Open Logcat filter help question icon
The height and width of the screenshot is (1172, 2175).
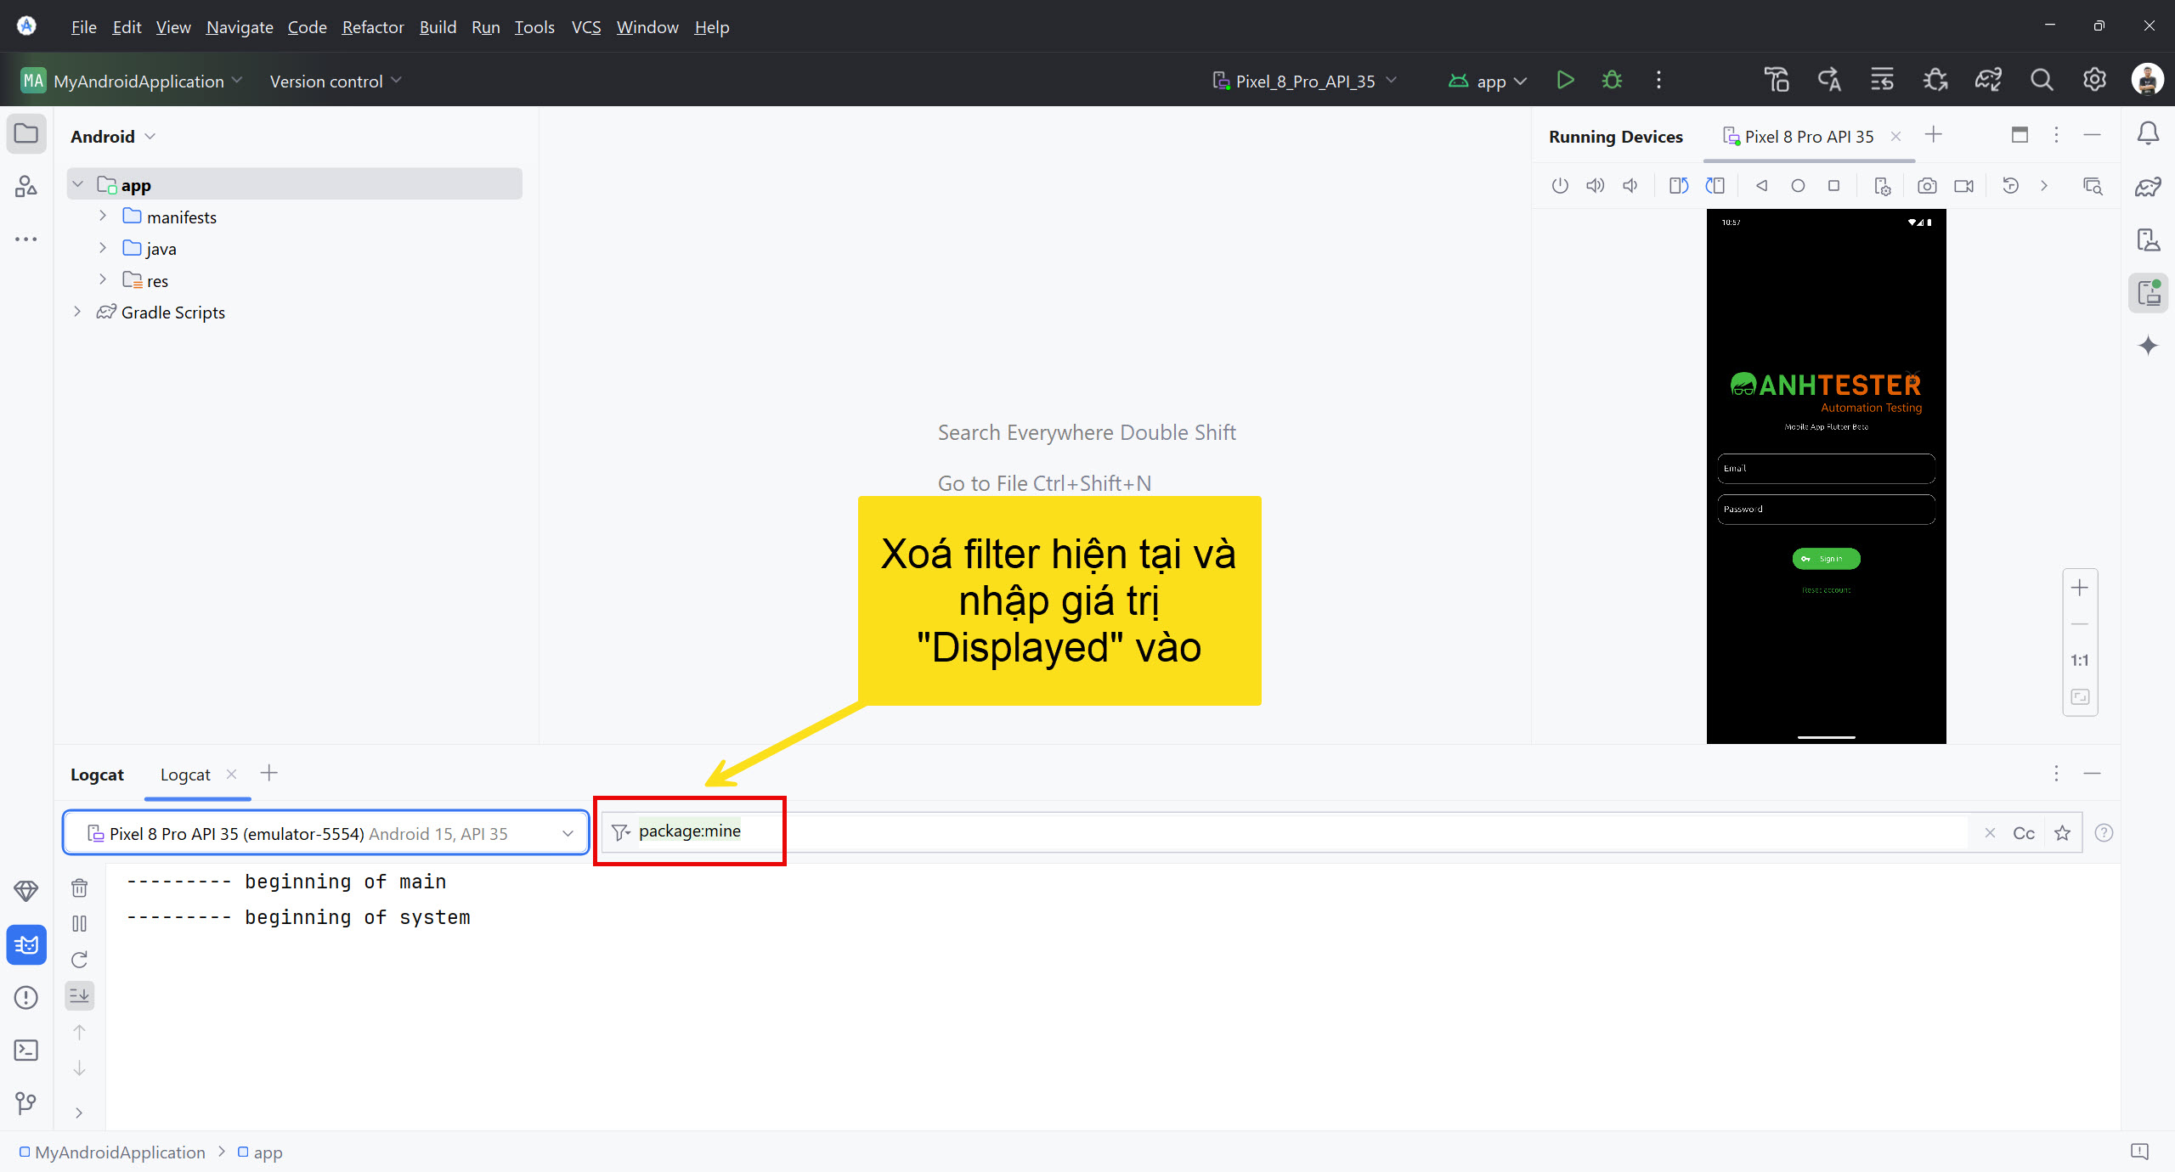coord(2104,833)
